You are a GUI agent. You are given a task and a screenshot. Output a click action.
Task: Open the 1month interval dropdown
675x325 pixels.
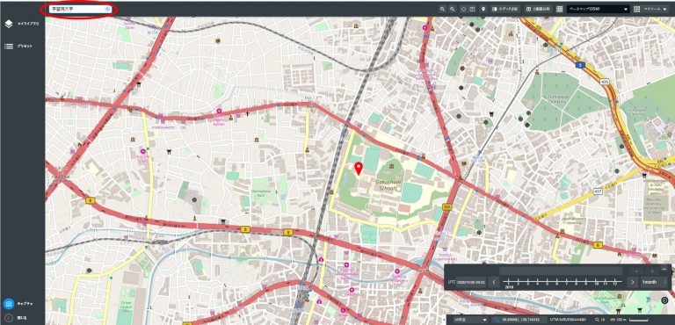[x=654, y=282]
